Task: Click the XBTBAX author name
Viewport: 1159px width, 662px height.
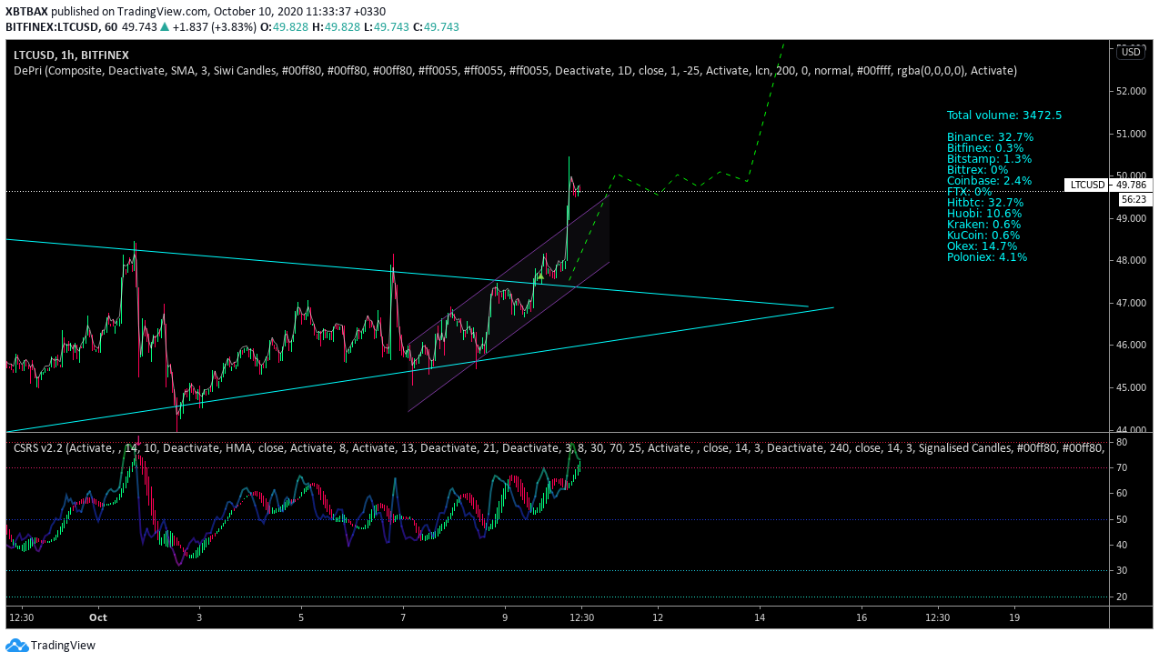Action: point(27,12)
